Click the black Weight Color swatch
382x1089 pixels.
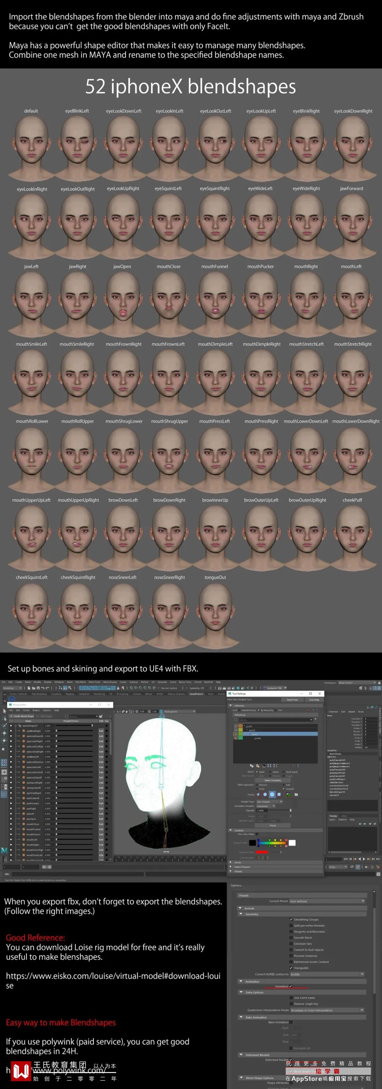point(253,843)
